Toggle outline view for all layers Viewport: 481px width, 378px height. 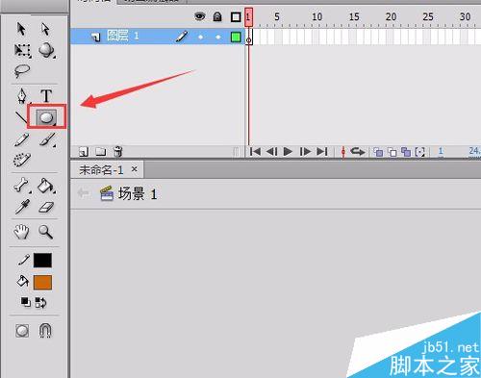[x=236, y=17]
